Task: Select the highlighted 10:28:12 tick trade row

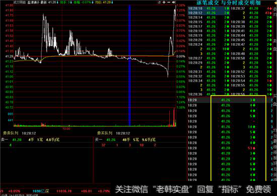Action: (x=209, y=13)
